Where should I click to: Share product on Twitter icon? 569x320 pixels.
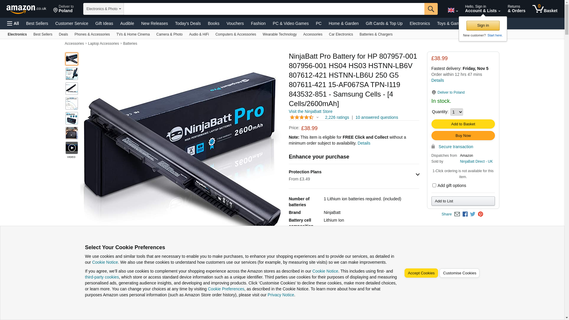point(473,214)
